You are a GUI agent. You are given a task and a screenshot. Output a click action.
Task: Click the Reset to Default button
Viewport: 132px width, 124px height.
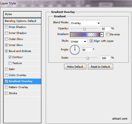pos(101,67)
